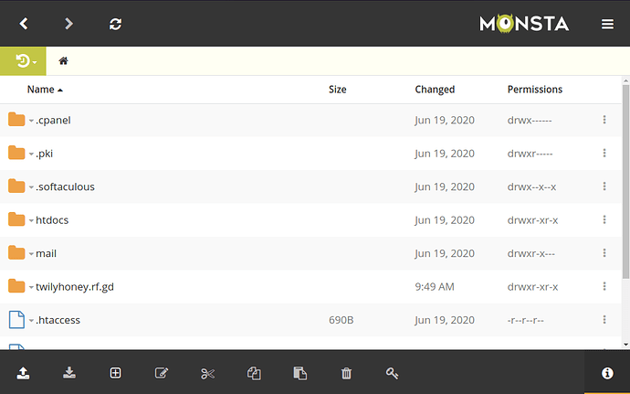This screenshot has width=630, height=394.
Task: Open the history dropdown button
Action: (25, 61)
